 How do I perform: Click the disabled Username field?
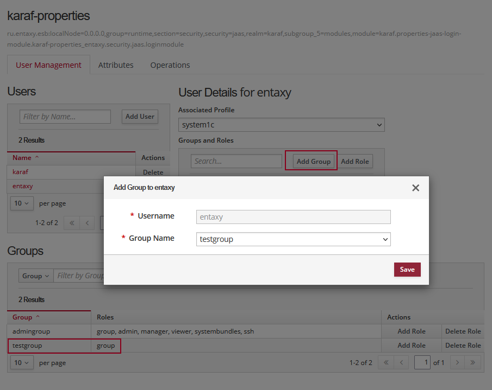click(293, 217)
